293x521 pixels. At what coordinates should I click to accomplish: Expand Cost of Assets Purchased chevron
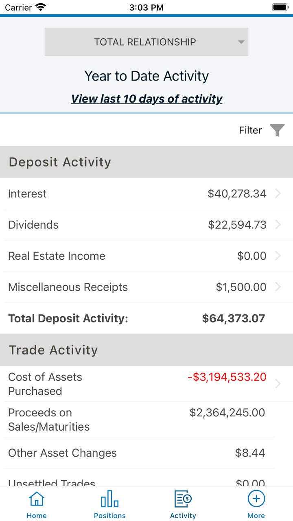point(278,384)
